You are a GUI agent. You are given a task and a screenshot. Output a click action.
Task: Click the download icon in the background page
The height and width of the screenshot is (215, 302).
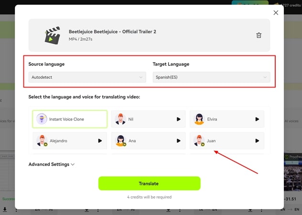point(5,210)
